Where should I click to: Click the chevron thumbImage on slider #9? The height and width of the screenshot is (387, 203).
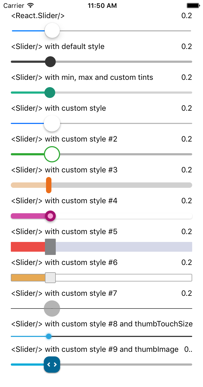[x=52, y=365]
